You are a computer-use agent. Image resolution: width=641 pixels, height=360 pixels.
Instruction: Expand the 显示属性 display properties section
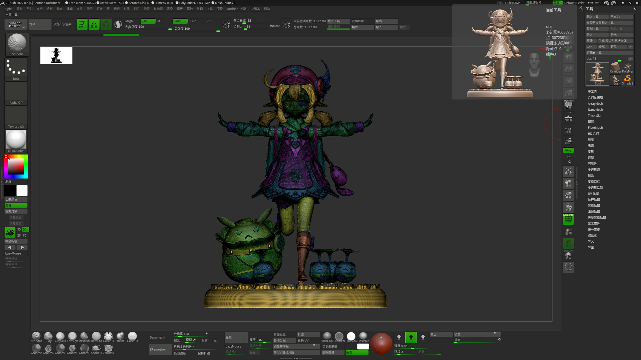[594, 224]
